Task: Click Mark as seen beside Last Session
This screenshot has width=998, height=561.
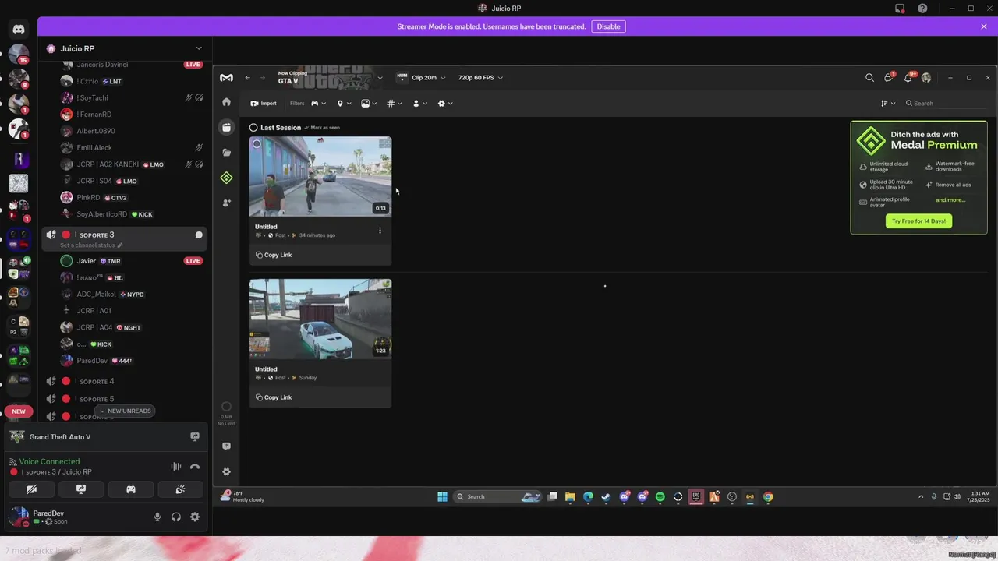Action: pyautogui.click(x=322, y=128)
